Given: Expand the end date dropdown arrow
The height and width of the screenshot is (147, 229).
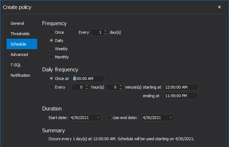Looking at the screenshot, I should 171,118.
